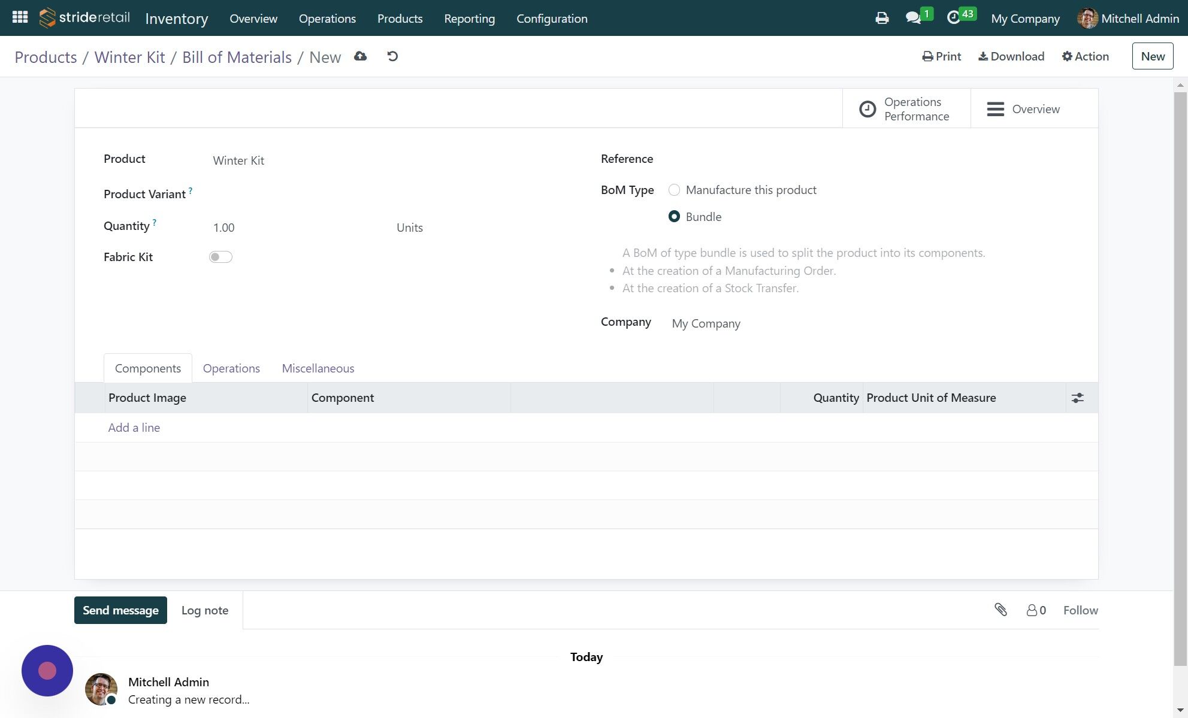Viewport: 1188px width, 718px height.
Task: Click the Product Unit of Measure column header
Action: [965, 398]
